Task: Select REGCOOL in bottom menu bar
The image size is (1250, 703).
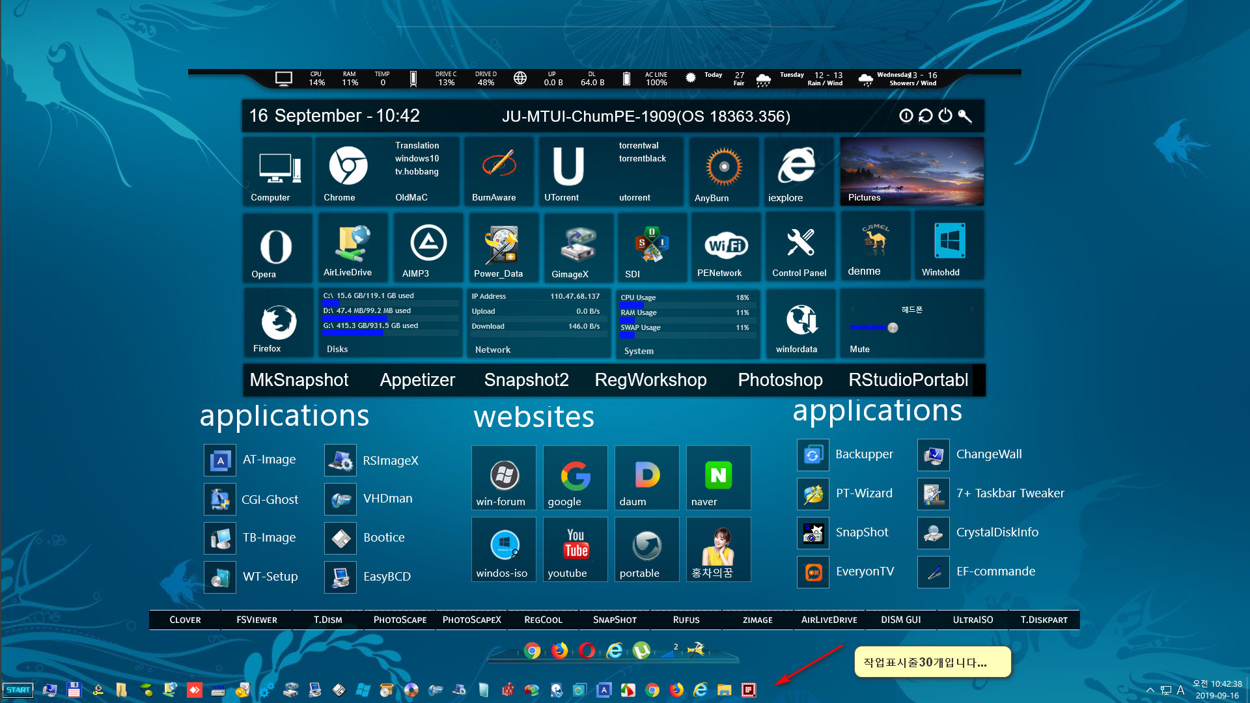Action: (x=543, y=620)
